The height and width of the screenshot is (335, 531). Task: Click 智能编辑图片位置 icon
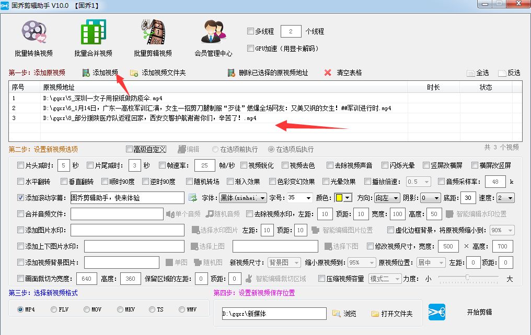tap(315, 230)
